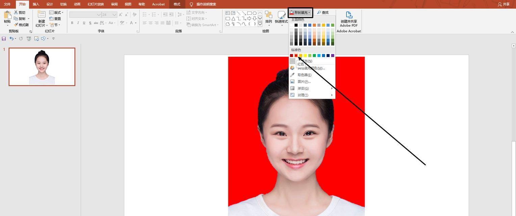Choose More Fill Colors (其他填充颜色)
The width and height of the screenshot is (516, 216).
click(x=312, y=68)
